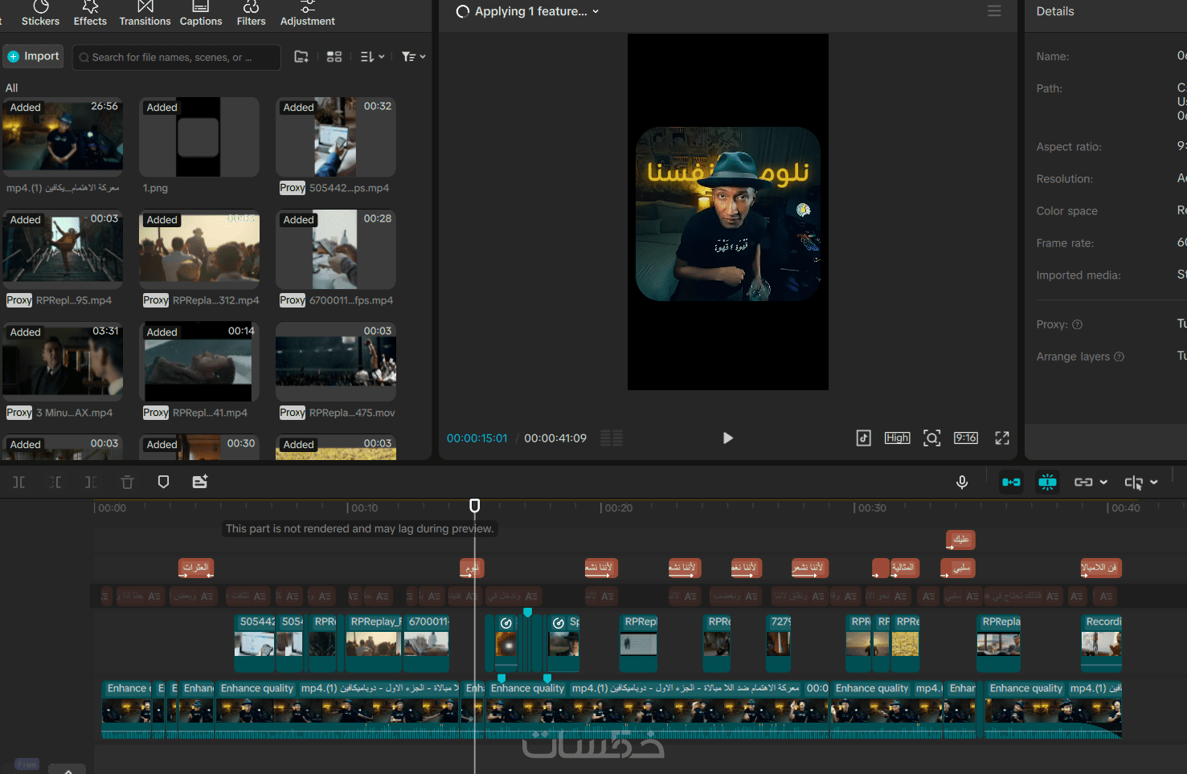Click the full screen preview icon
Screen dimensions: 1187x774
pos(1001,438)
